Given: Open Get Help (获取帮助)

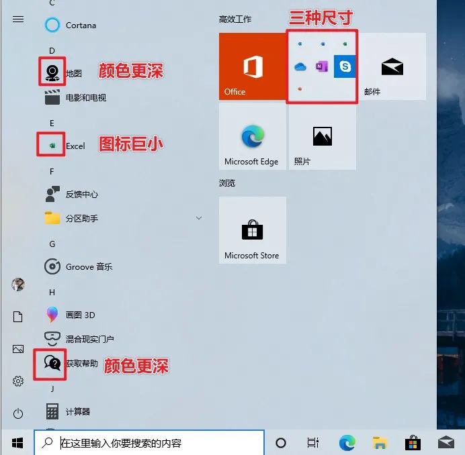Looking at the screenshot, I should 71,363.
